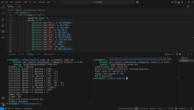Click the clone breadcrumb symbol
194x110 pixels.
pos(42,10)
